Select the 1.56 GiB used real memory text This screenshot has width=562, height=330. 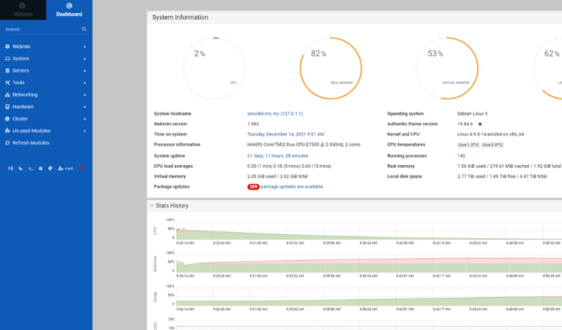(509, 166)
